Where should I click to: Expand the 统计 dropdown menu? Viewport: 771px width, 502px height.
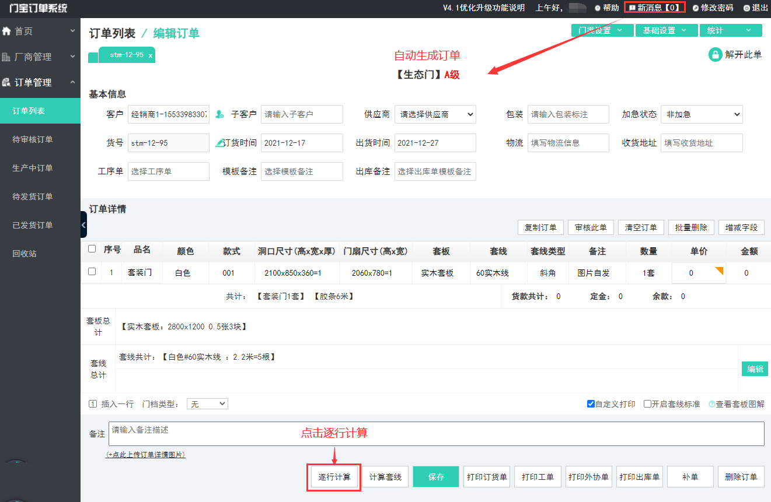731,30
